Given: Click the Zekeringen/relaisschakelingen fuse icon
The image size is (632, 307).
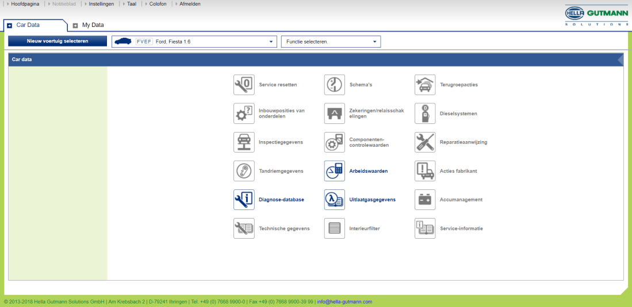Looking at the screenshot, I should [335, 114].
